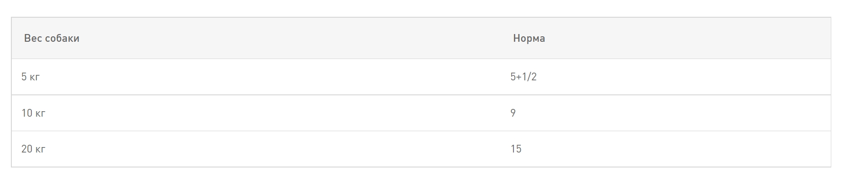The width and height of the screenshot is (844, 187).
Task: Click the "кг" unit beside the number 10
Action: tap(40, 113)
